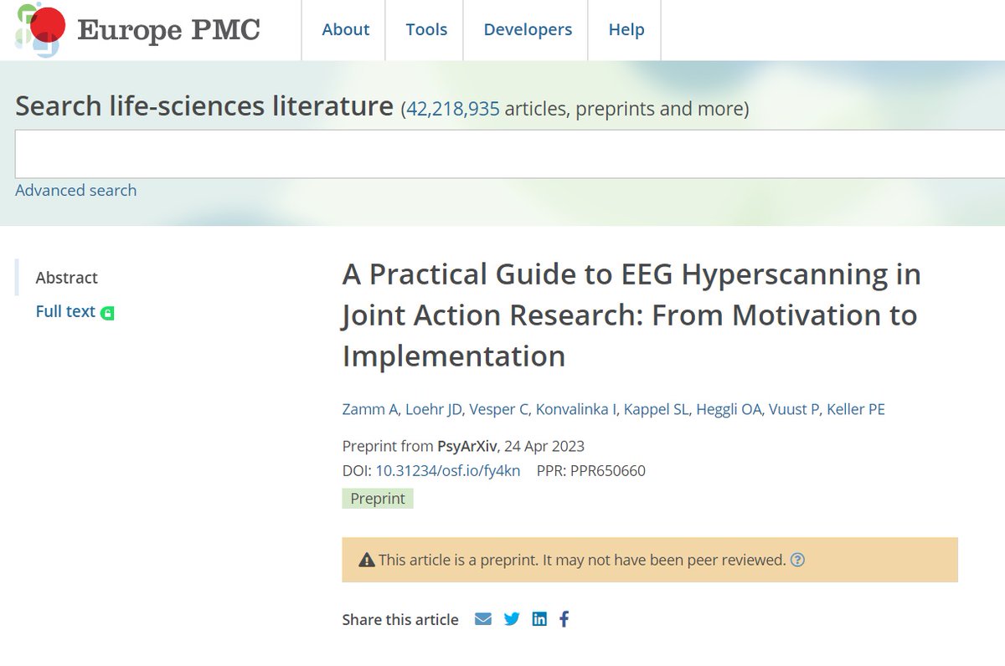
Task: Click the 42,218,935 articles count link
Action: click(x=453, y=109)
